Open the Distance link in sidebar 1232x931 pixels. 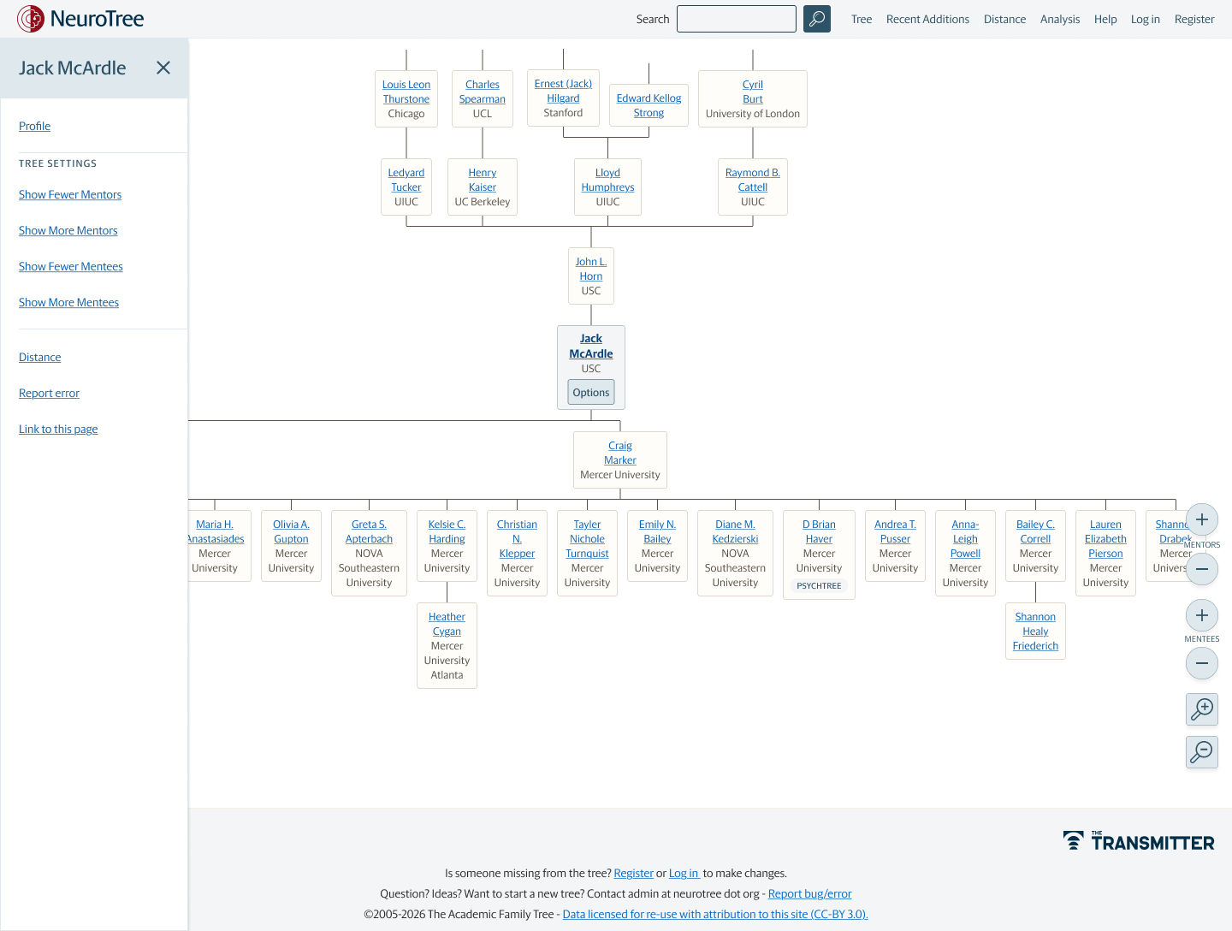pyautogui.click(x=40, y=357)
